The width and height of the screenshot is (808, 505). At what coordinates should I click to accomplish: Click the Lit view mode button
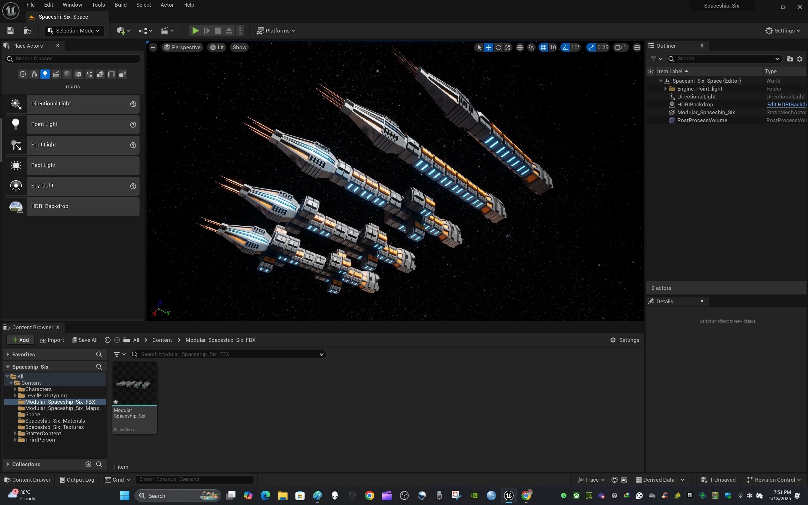pyautogui.click(x=217, y=47)
